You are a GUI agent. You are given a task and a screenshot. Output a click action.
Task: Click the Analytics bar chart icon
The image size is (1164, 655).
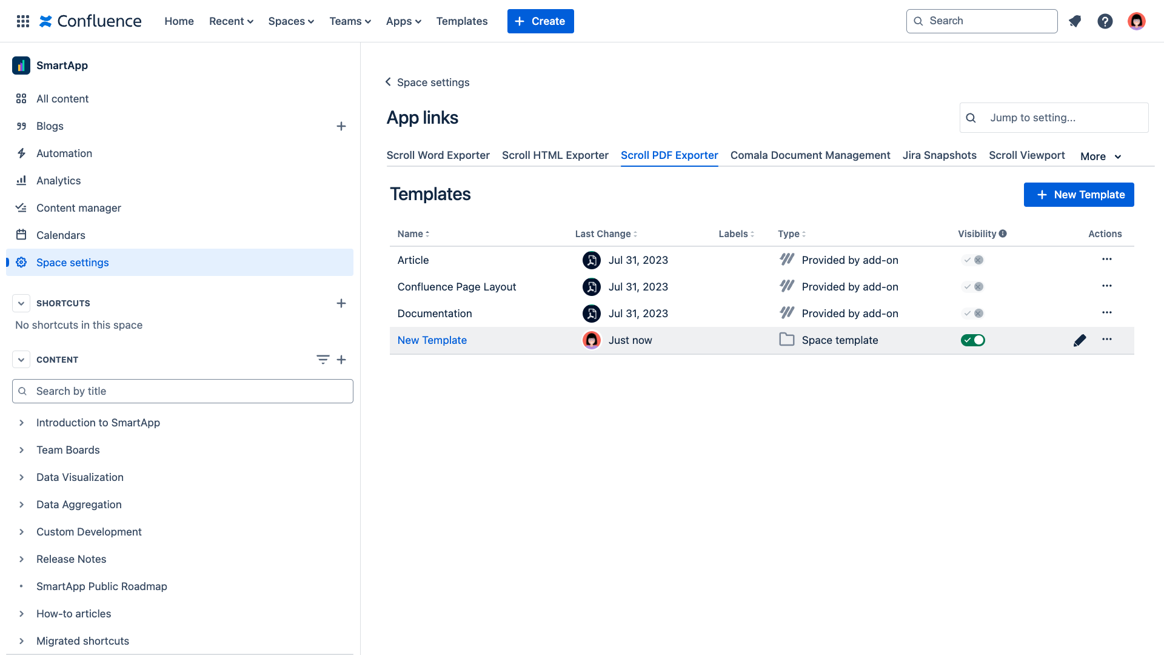(22, 180)
